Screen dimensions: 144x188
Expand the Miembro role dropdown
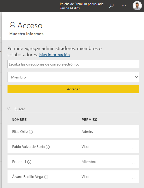(x=73, y=77)
